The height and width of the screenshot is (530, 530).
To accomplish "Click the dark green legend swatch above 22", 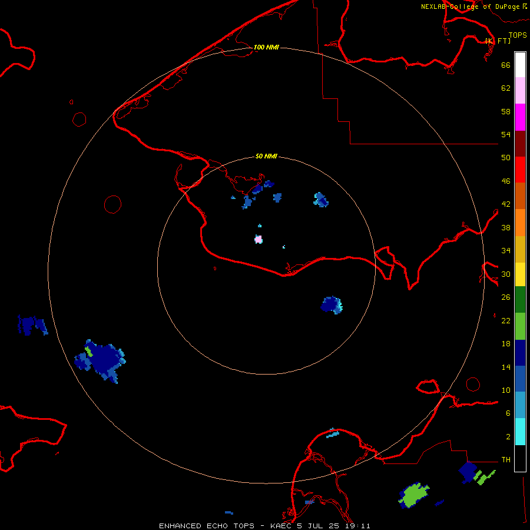I will (520, 300).
